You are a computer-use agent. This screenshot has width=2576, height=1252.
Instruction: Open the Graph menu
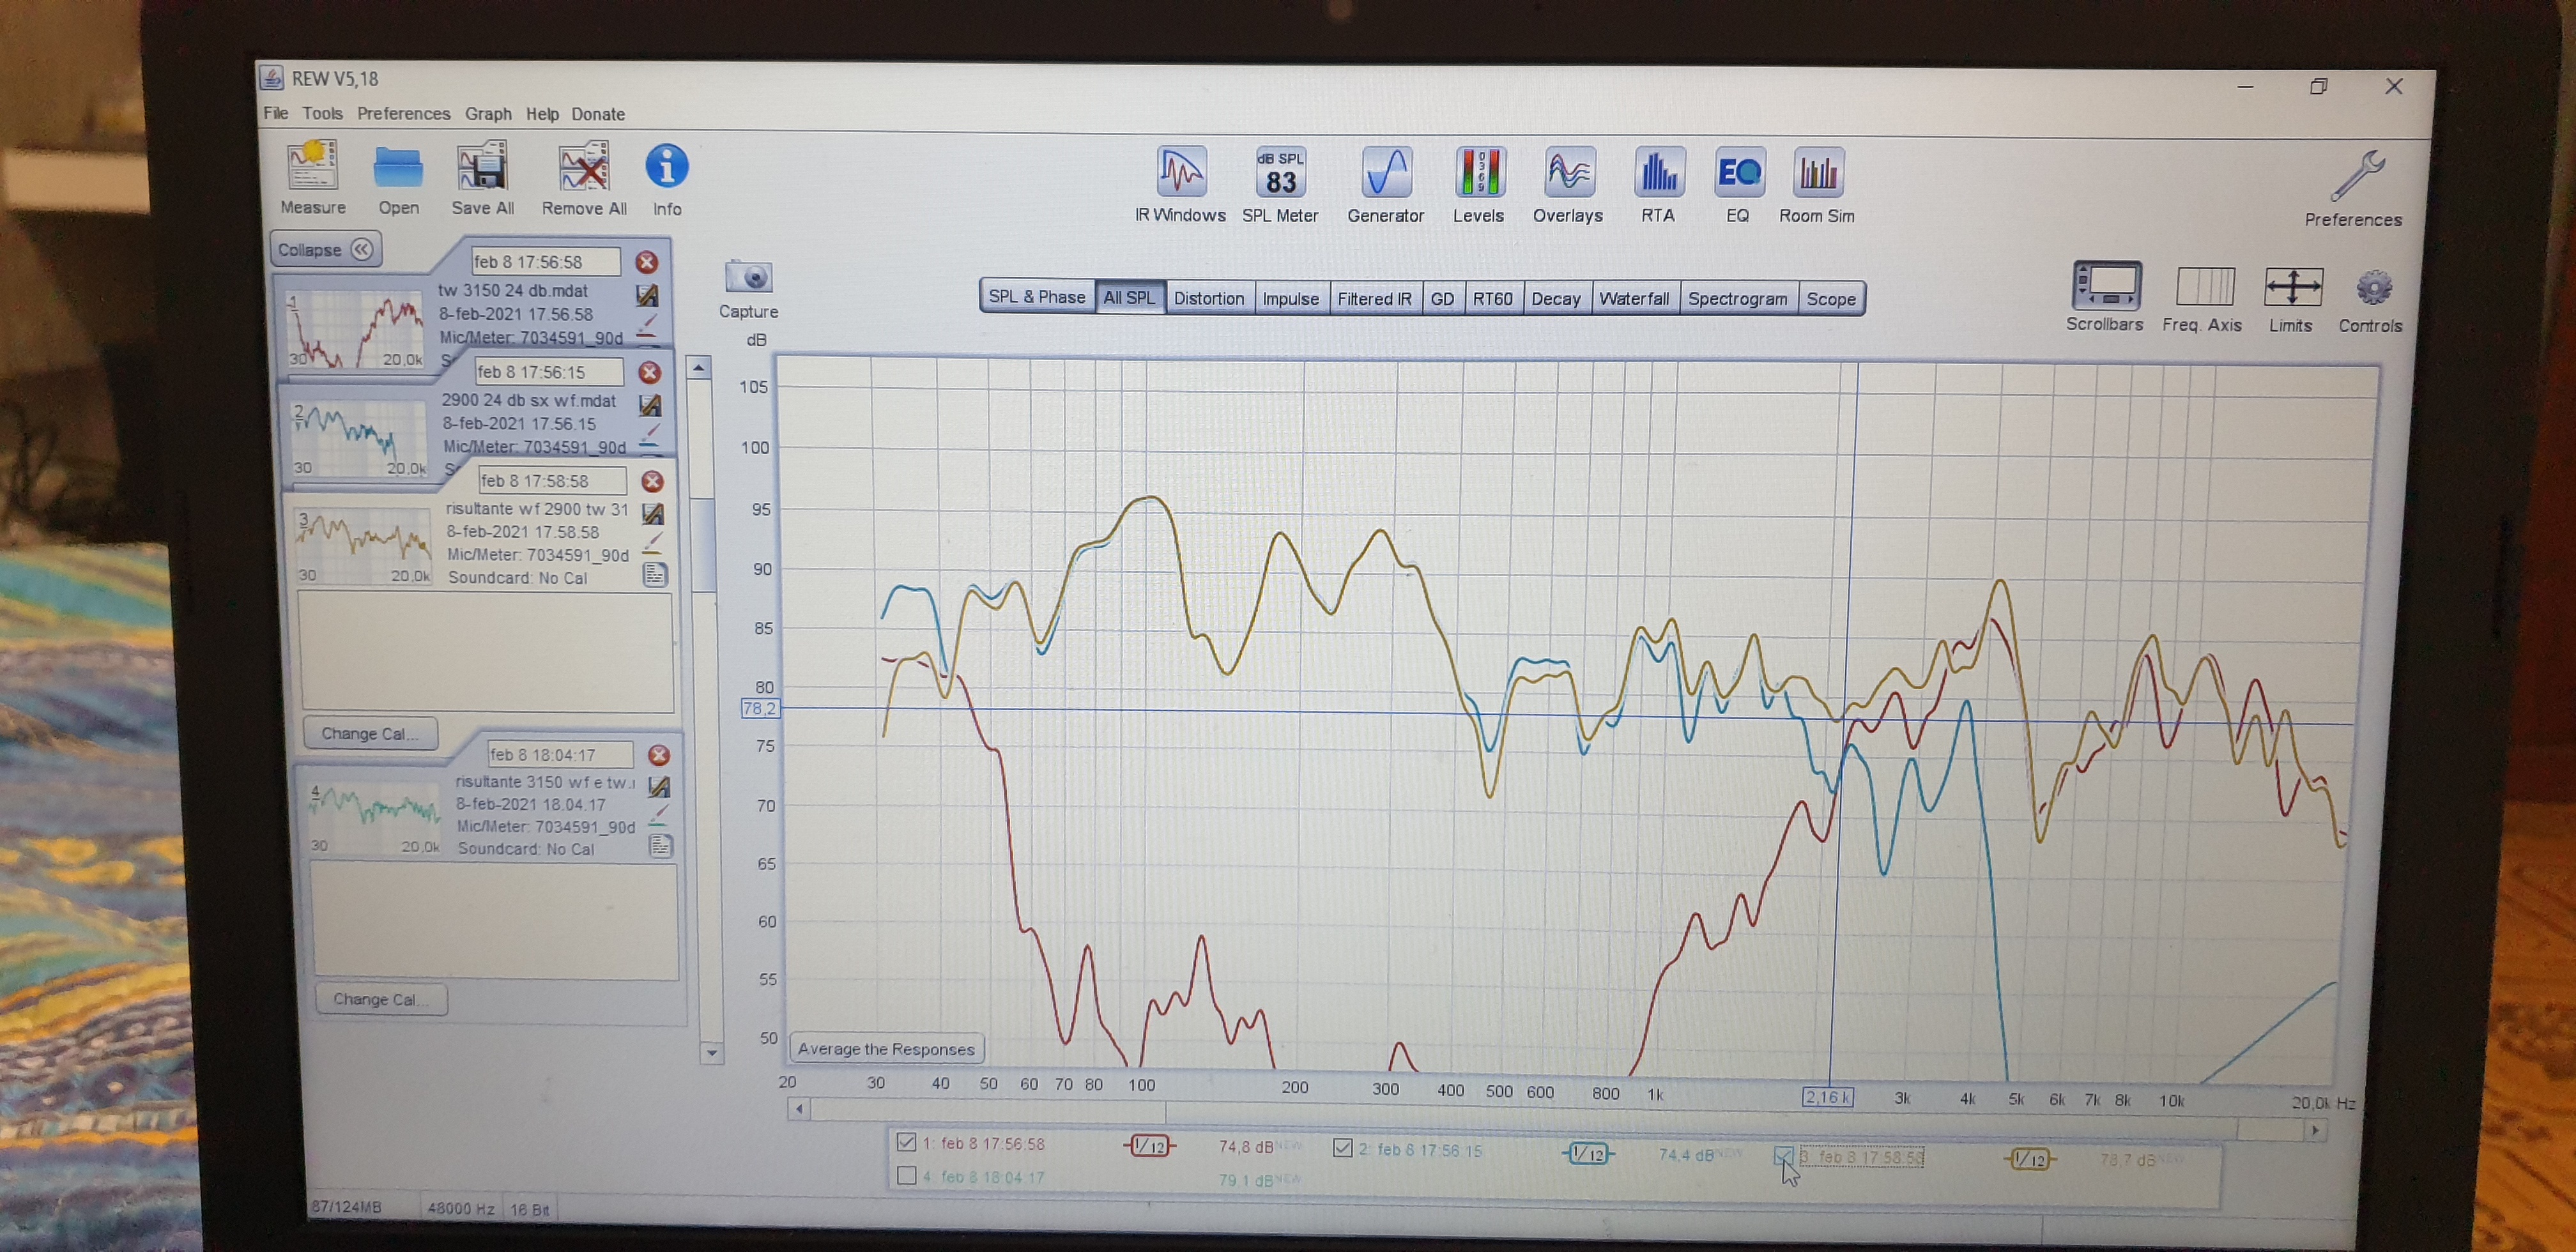[488, 114]
